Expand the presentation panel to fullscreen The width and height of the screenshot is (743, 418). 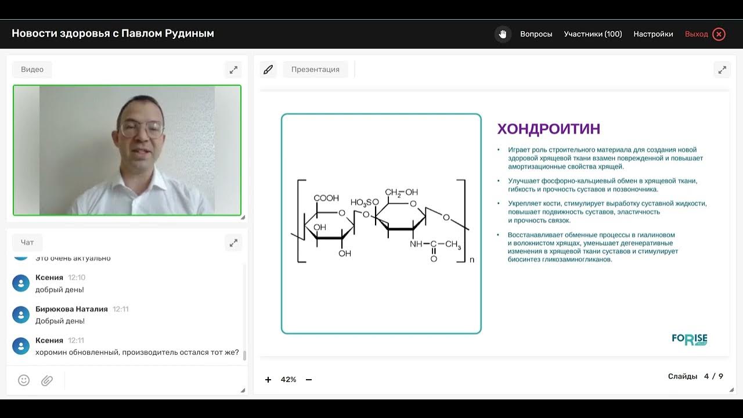tap(722, 70)
